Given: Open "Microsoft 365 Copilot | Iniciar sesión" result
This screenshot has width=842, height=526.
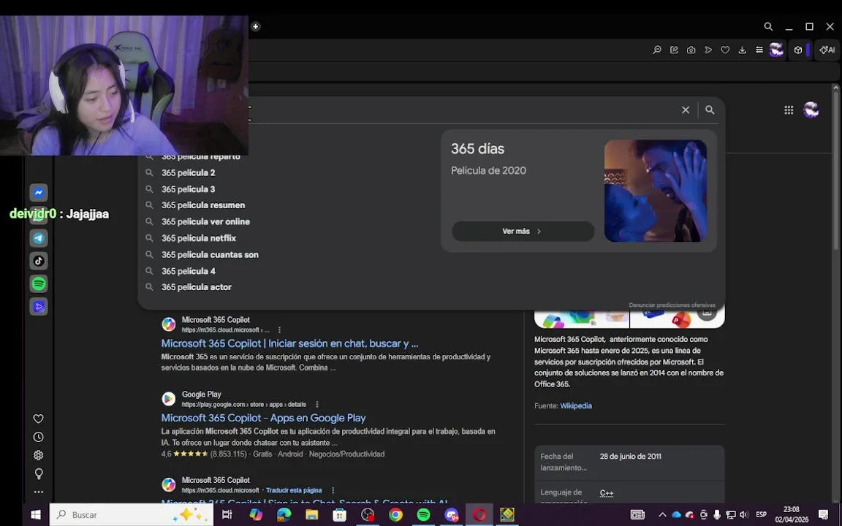Looking at the screenshot, I should (289, 343).
